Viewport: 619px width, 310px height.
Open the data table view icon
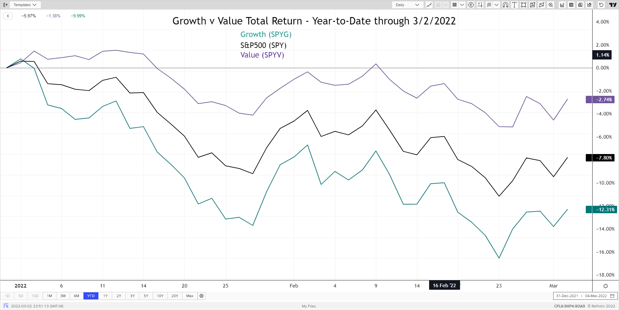(571, 5)
